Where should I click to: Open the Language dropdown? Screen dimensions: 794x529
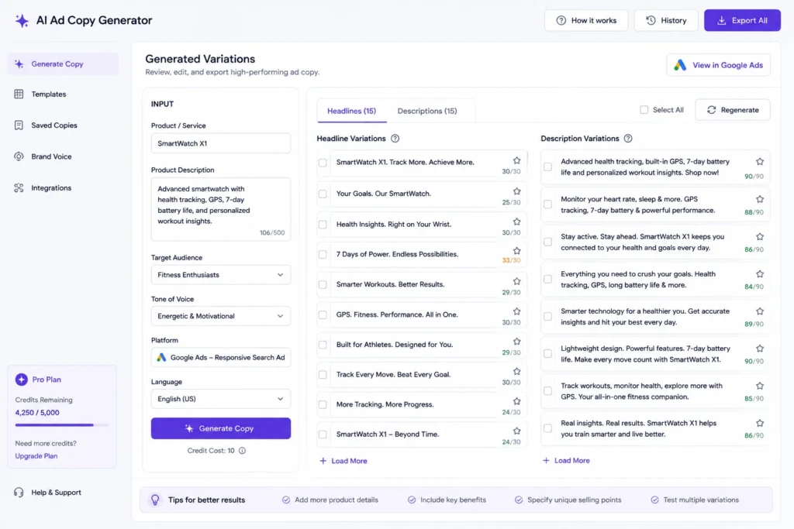coord(221,399)
